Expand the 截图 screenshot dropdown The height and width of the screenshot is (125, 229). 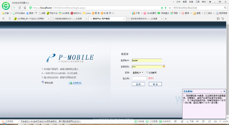point(203,13)
